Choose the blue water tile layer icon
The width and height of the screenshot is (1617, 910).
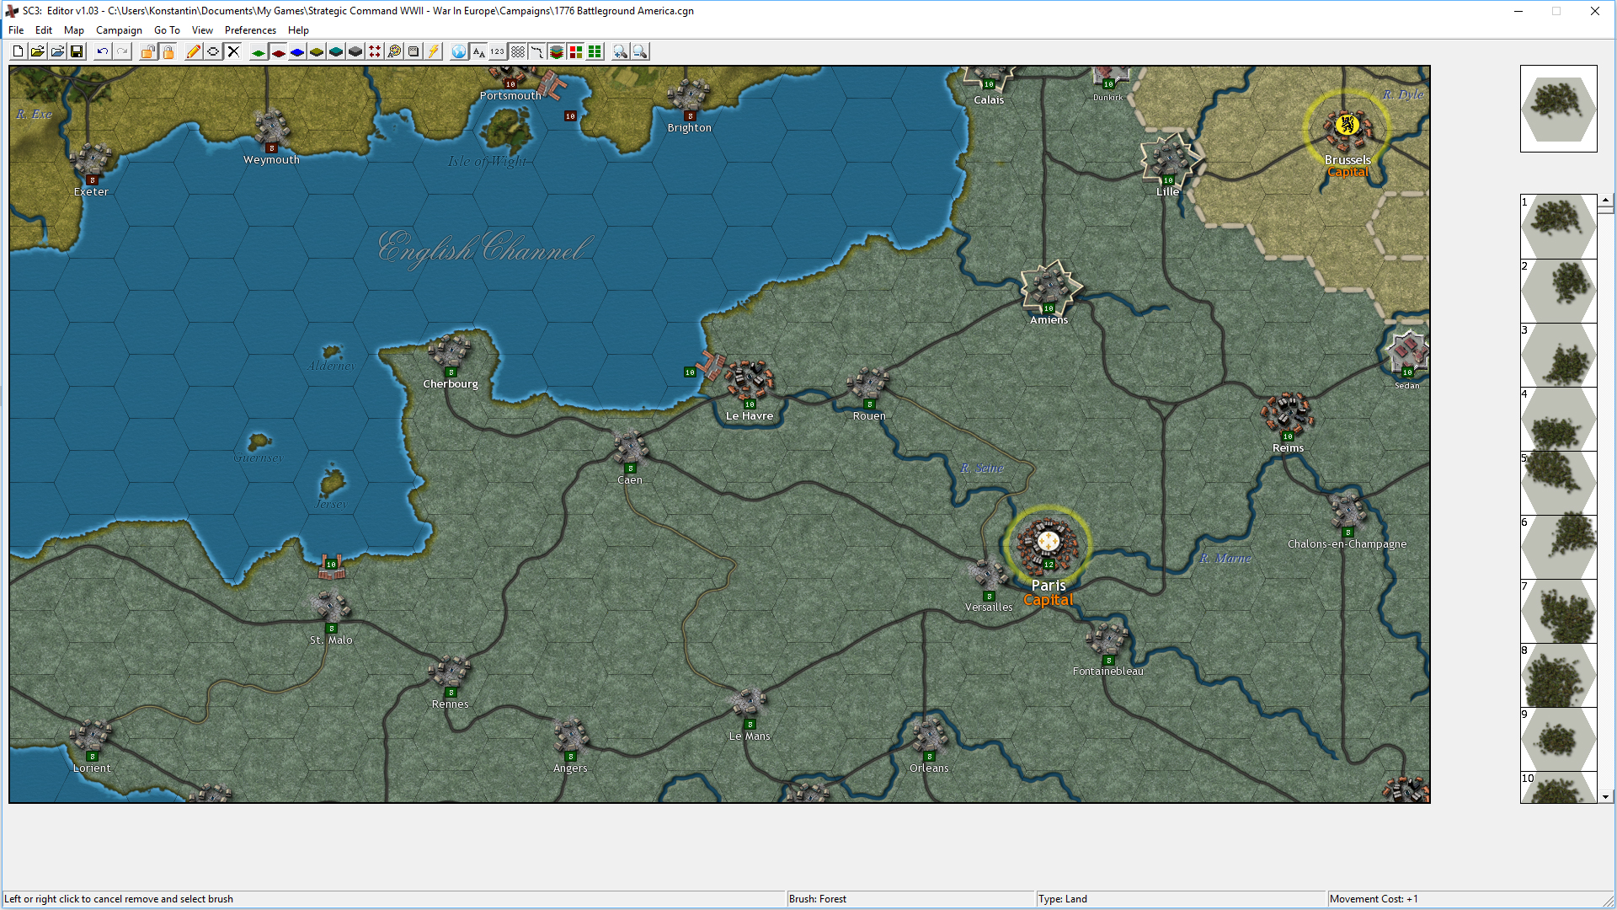pyautogui.click(x=297, y=51)
